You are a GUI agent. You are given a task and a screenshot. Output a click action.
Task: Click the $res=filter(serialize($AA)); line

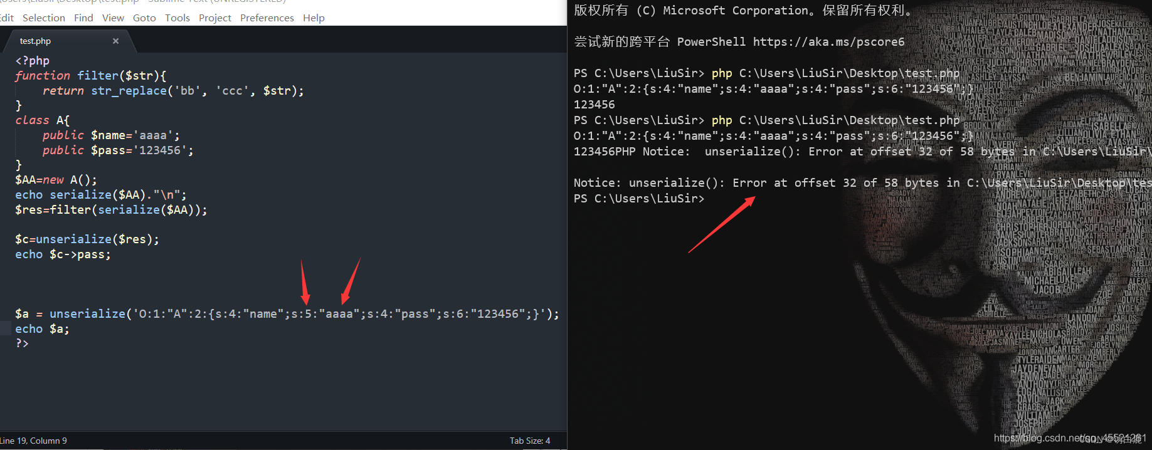coord(111,210)
